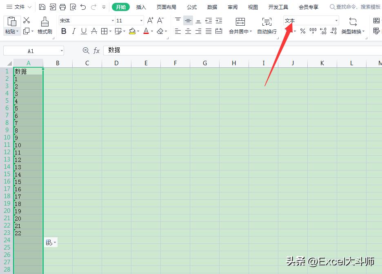Open the Borders icon
382x274 pixels.
[105, 31]
